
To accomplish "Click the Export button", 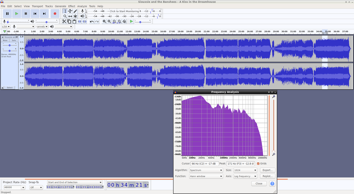I will tap(267, 170).
